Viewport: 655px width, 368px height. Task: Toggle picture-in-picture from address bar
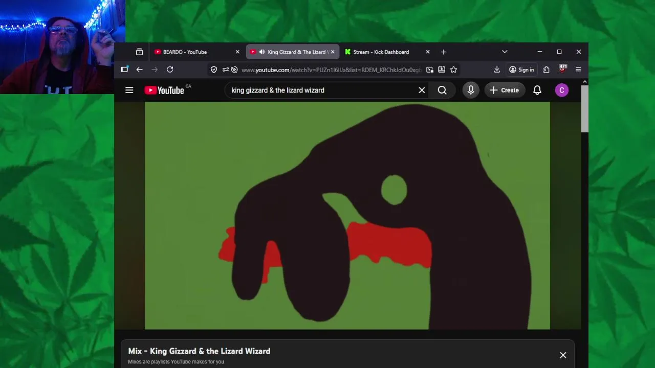[x=430, y=70]
